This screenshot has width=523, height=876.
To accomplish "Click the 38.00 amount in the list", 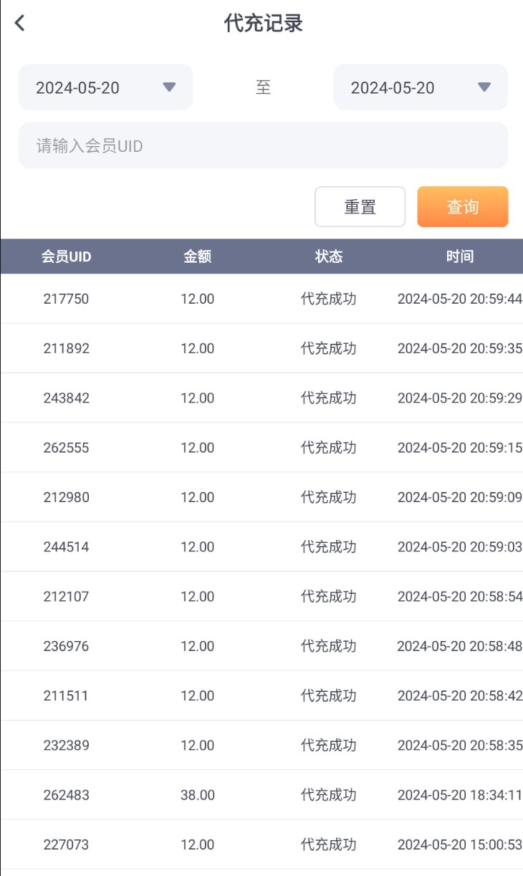I will point(197,795).
